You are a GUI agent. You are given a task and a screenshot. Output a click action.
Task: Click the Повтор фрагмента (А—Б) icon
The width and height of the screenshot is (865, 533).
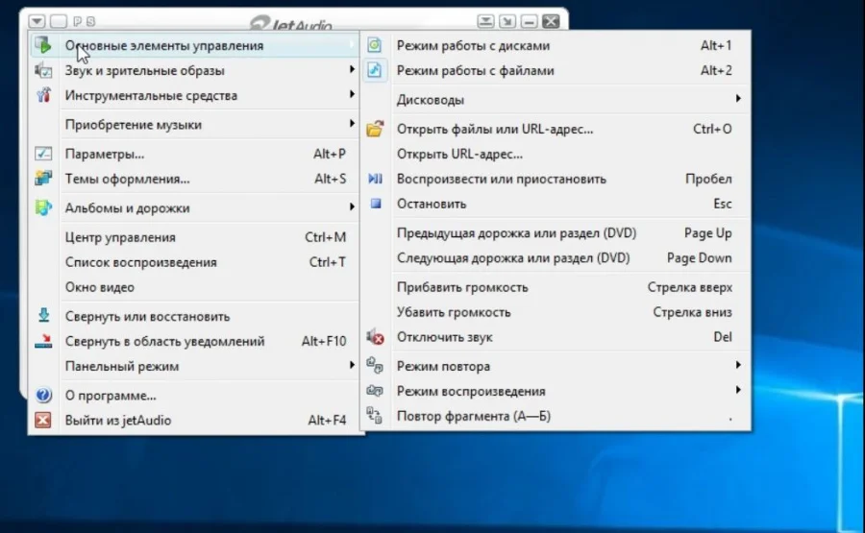click(375, 416)
